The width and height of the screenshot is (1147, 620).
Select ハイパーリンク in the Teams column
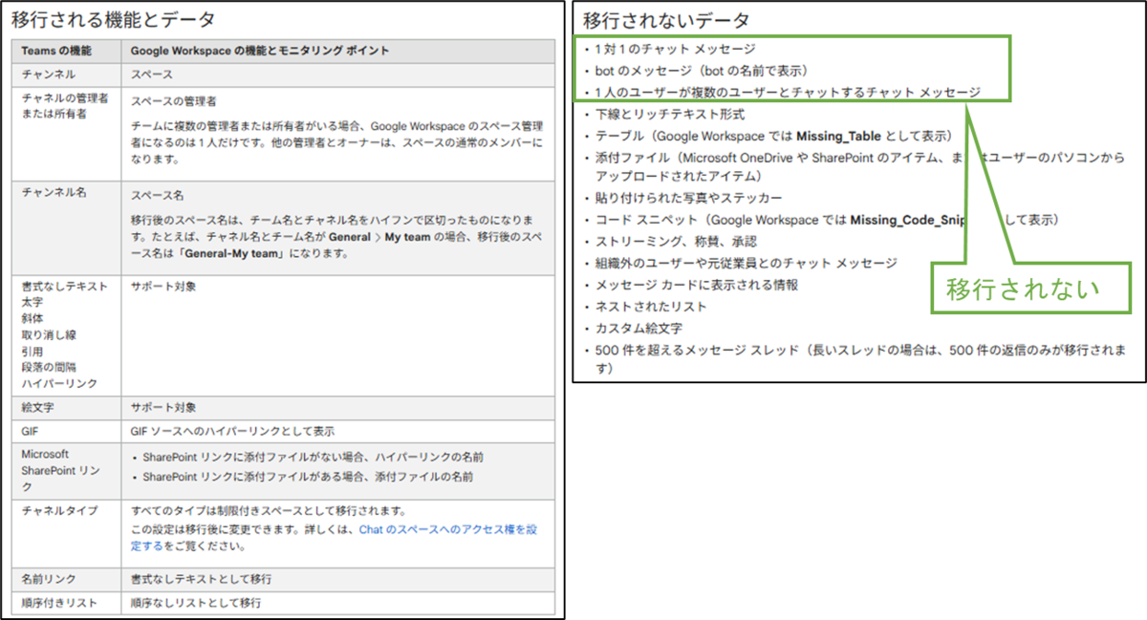point(58,383)
